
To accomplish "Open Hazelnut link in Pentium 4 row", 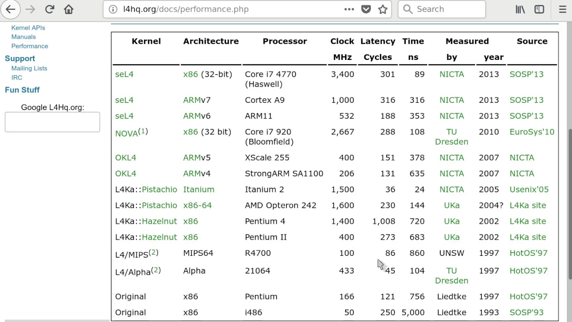I will click(x=160, y=221).
